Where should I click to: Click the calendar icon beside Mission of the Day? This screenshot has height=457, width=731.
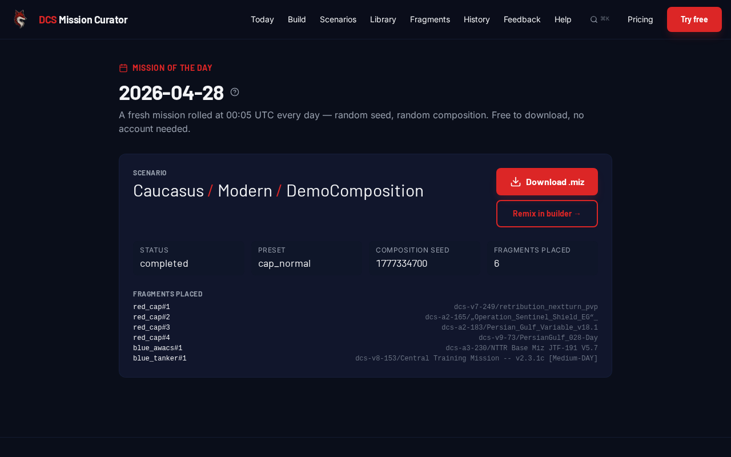(123, 68)
